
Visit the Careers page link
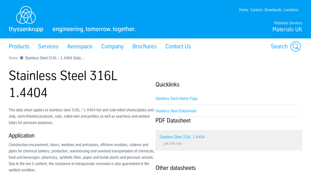pos(257,10)
